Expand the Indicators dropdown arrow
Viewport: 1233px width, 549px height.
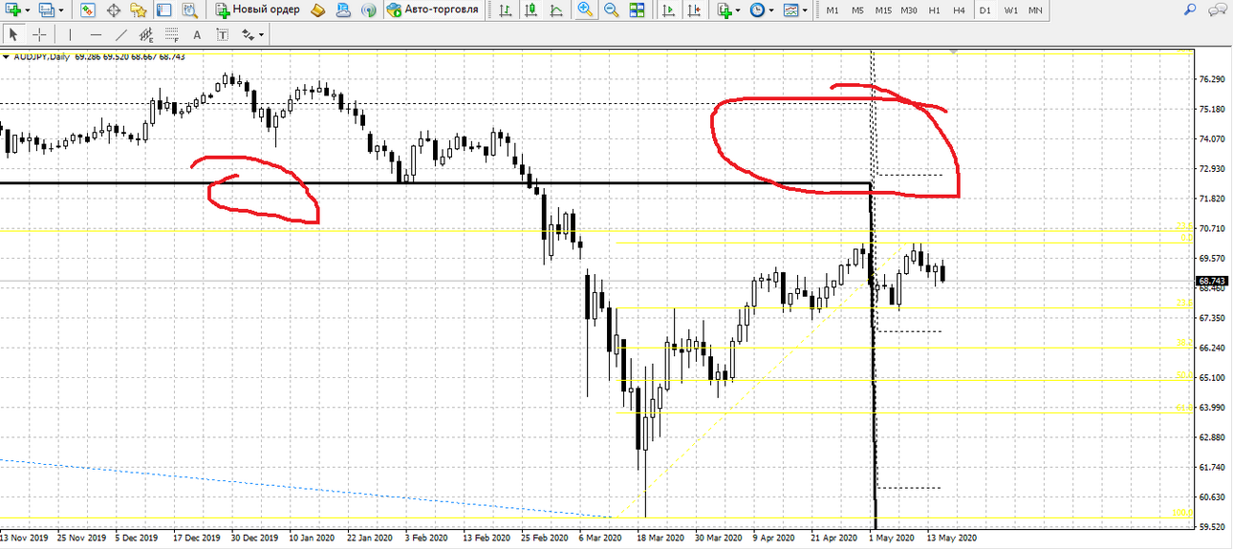point(739,11)
